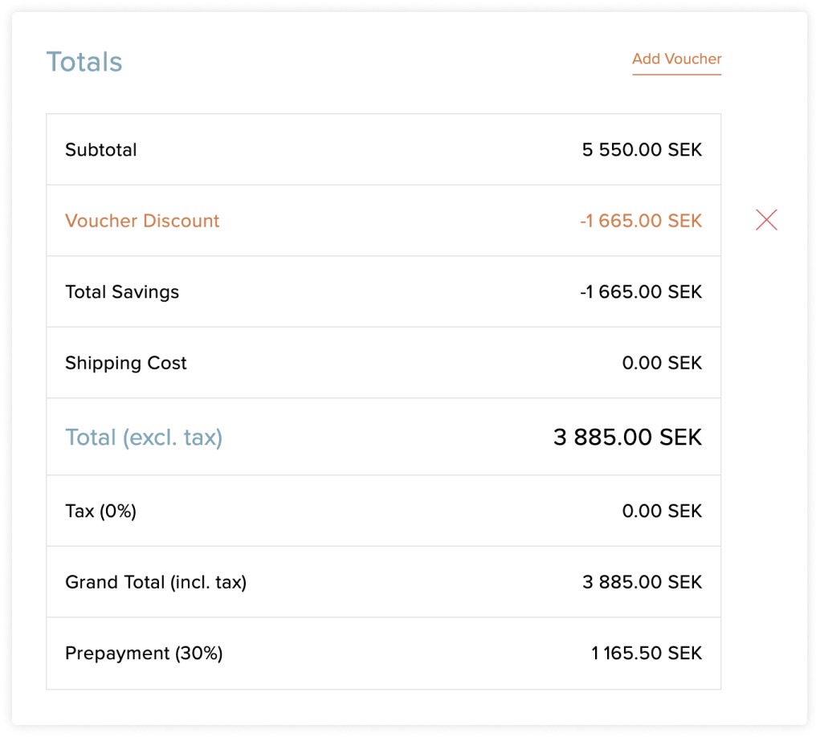Click the Total Savings amount value
The image size is (820, 737).
coord(640,292)
